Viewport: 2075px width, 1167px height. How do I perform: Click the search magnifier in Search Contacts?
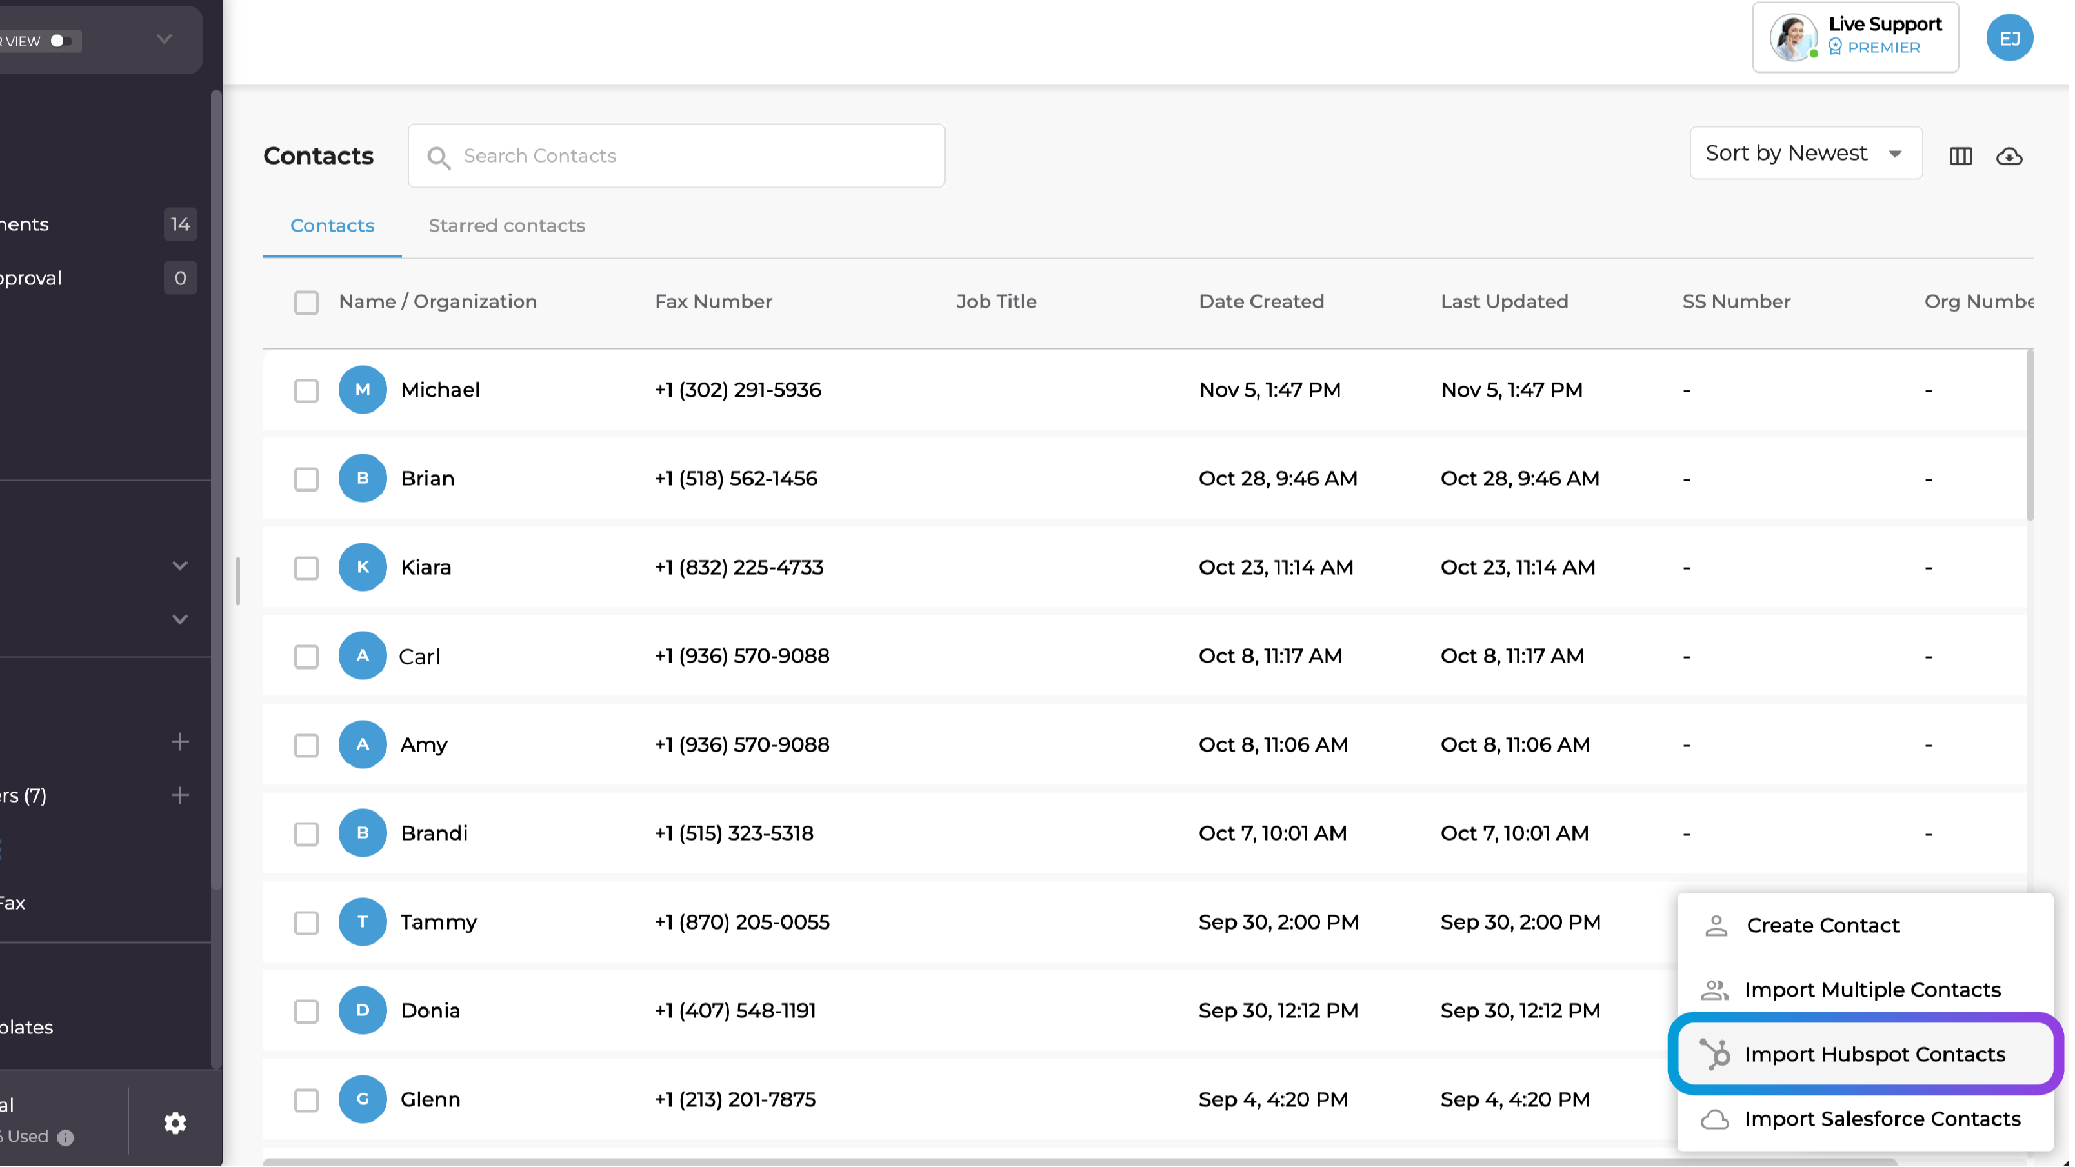(440, 157)
